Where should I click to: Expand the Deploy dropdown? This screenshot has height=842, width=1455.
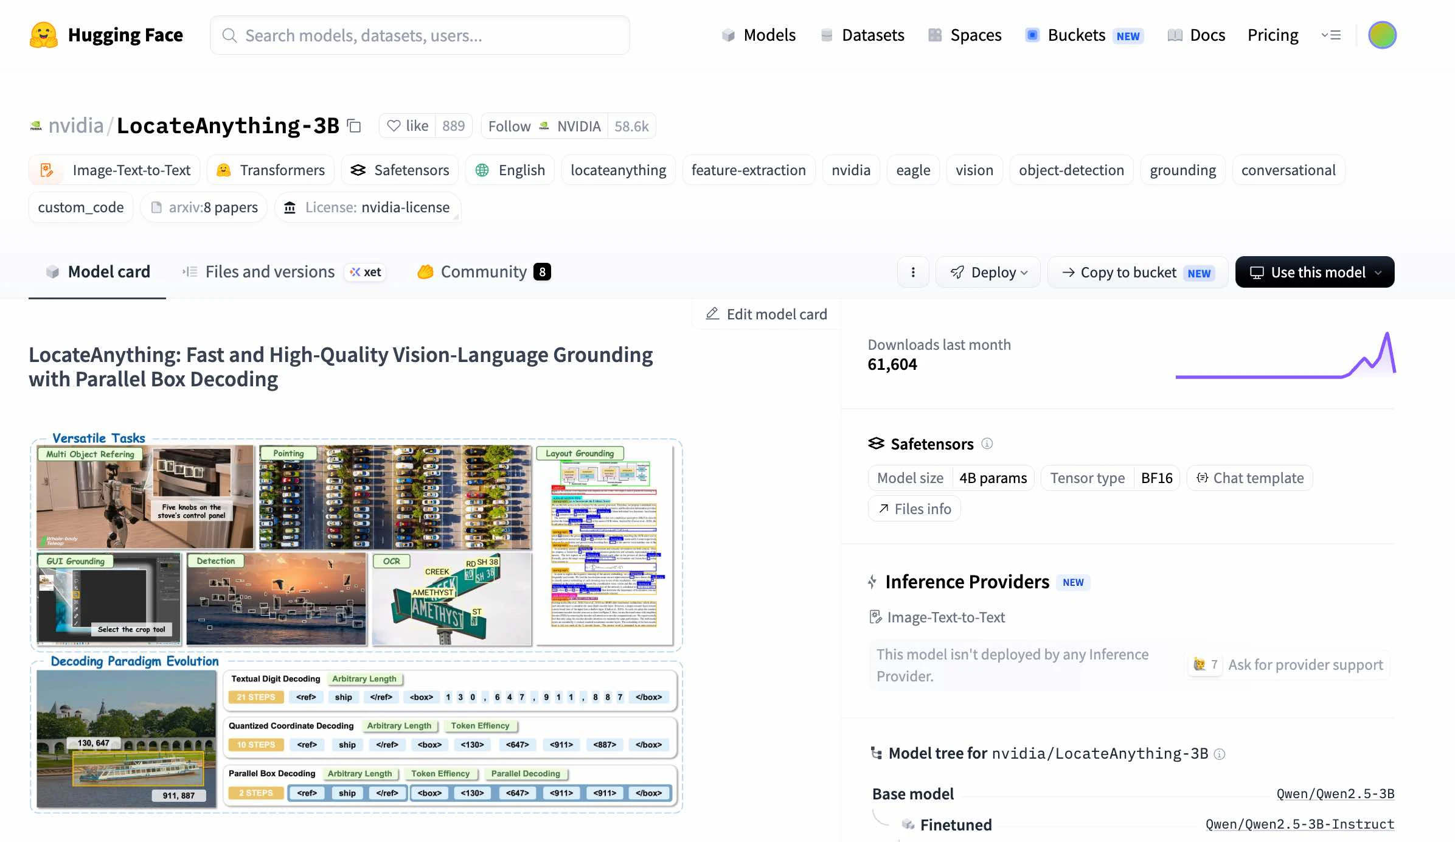(x=988, y=272)
